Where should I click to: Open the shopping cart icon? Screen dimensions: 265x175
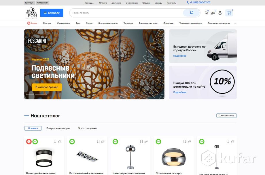coord(229,13)
